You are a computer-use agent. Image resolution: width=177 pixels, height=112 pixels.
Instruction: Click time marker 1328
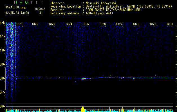pyautogui.click(x=136, y=24)
